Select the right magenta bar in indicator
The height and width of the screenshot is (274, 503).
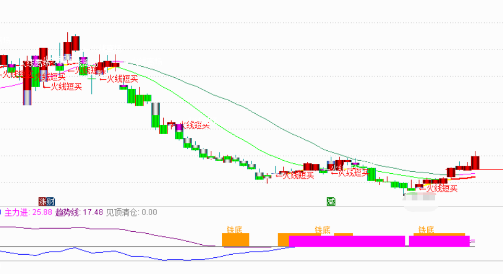point(439,241)
